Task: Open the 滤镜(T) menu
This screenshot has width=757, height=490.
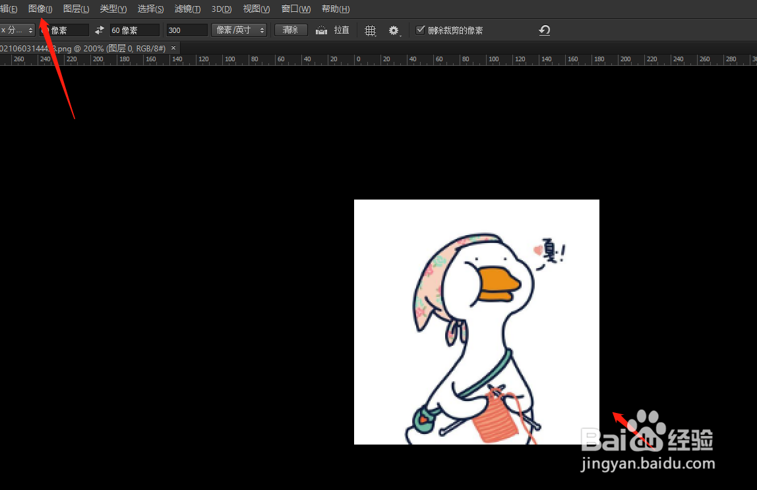Action: 187,9
